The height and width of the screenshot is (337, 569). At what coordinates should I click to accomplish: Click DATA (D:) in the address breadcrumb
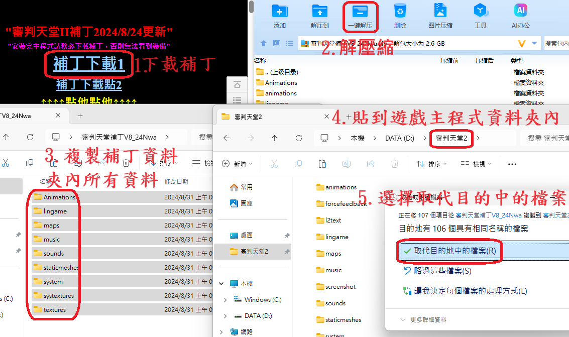pyautogui.click(x=400, y=138)
